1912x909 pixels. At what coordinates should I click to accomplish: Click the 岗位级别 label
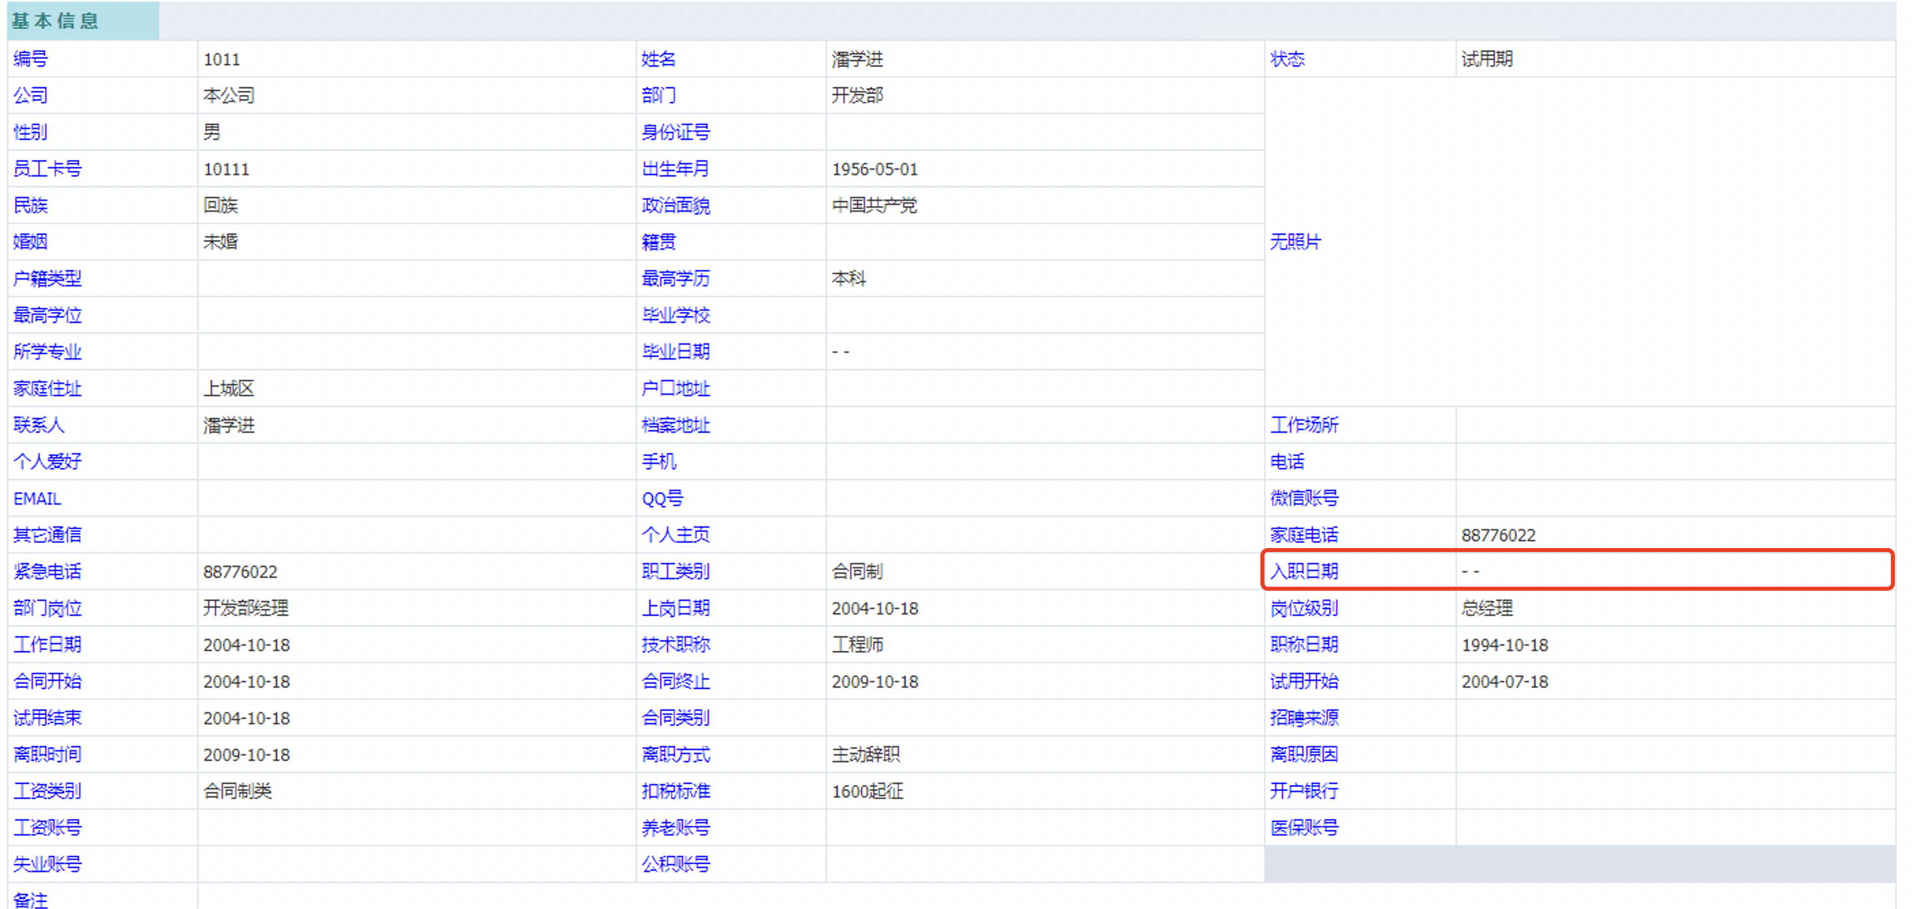(x=1304, y=608)
